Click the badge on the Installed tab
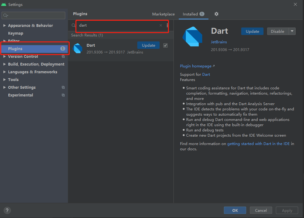This screenshot has height=218, width=304. tap(202, 14)
